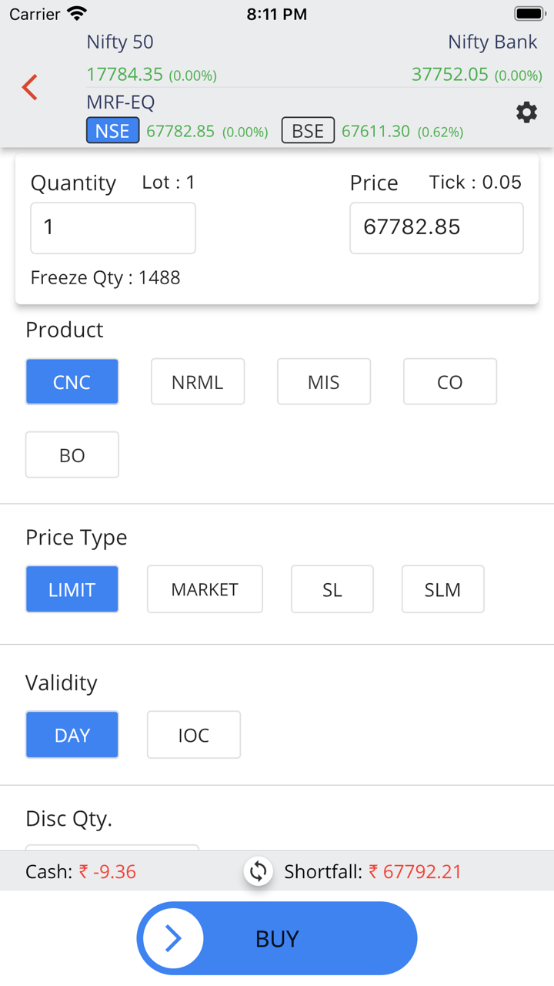Tap the arrow circle on BUY slider
Viewport: 554px width, 986px height.
(x=173, y=938)
